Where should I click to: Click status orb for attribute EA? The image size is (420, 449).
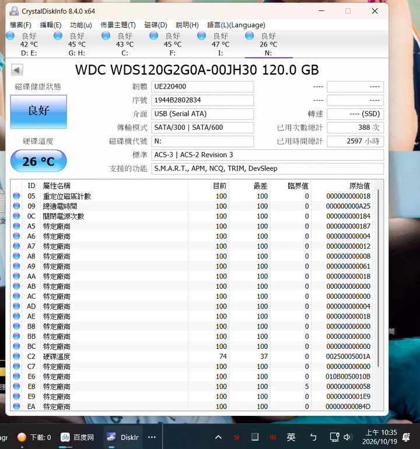pyautogui.click(x=17, y=406)
